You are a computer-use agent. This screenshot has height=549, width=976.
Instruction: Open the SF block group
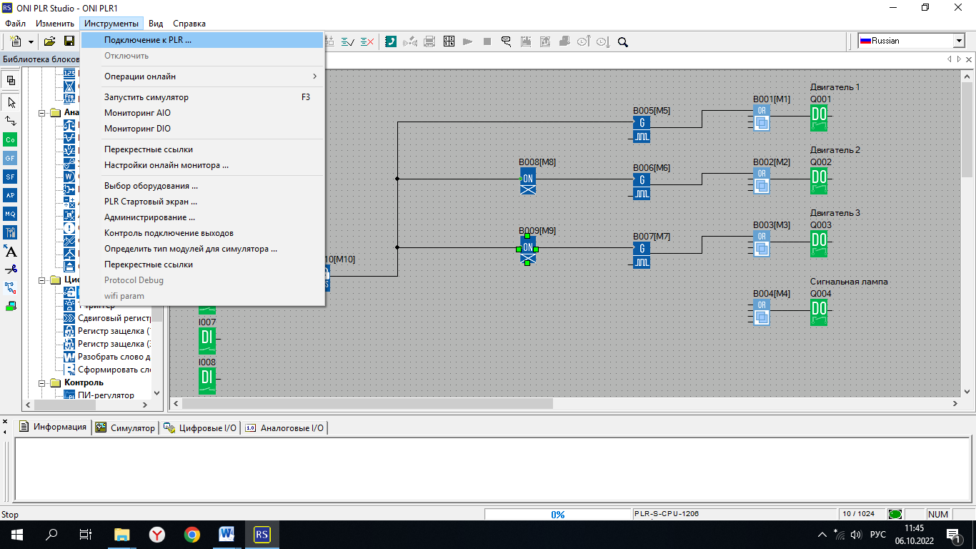(11, 177)
